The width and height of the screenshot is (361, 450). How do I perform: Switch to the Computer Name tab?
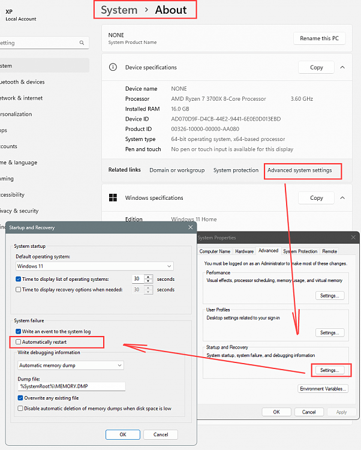click(x=215, y=251)
